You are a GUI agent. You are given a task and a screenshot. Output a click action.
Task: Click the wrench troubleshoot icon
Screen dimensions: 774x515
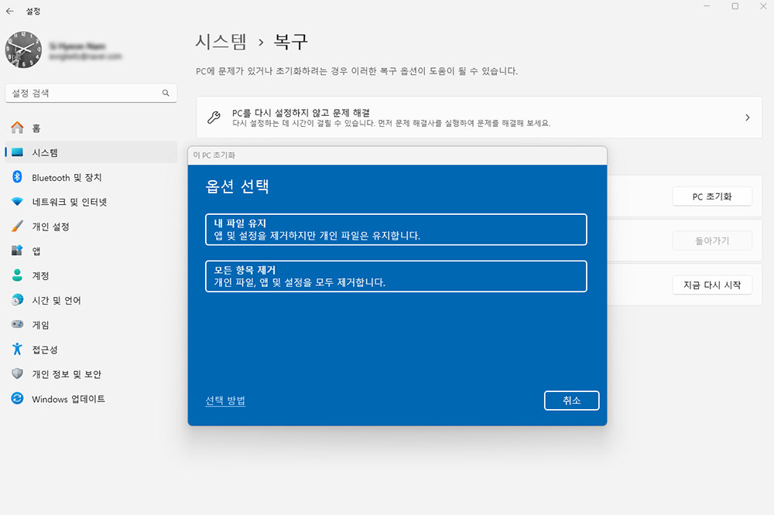pos(214,118)
